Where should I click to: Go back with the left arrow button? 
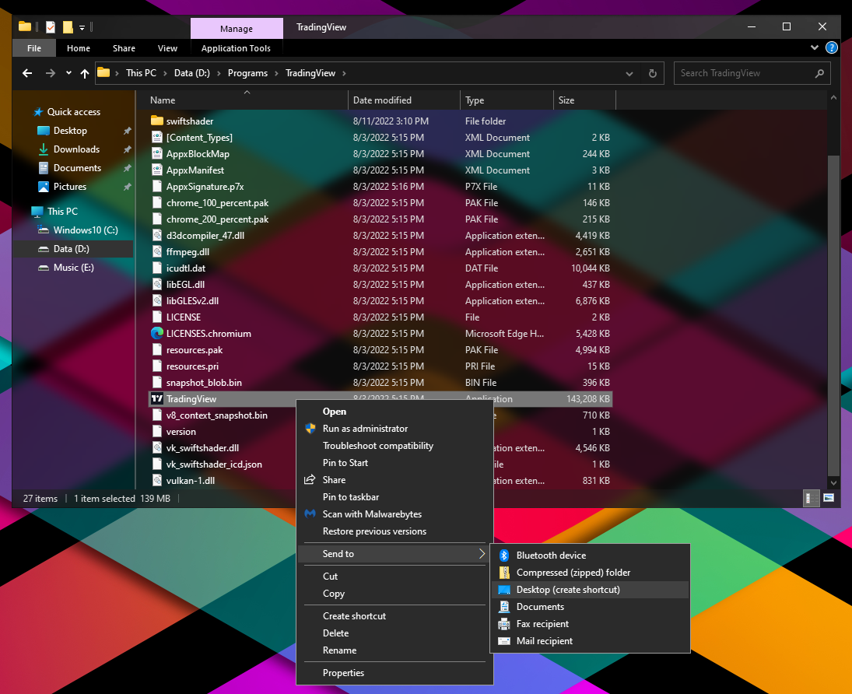point(27,73)
